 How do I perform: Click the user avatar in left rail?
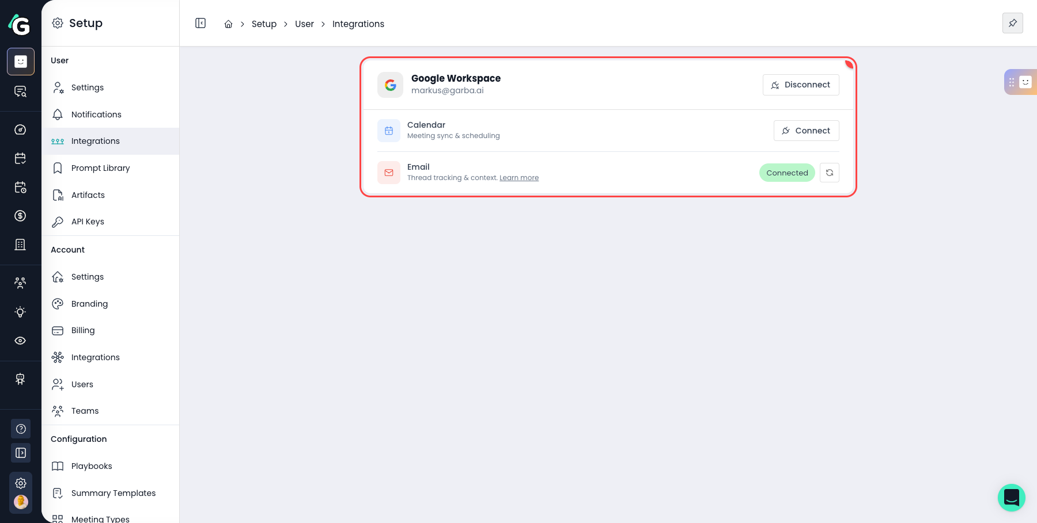coord(21,502)
